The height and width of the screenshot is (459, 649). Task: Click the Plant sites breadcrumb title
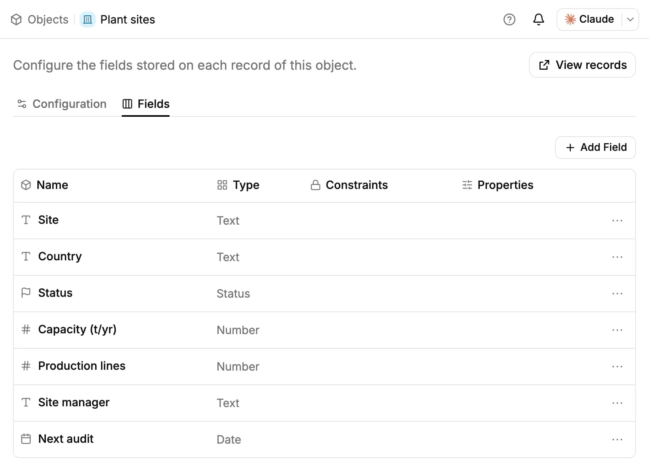128,19
